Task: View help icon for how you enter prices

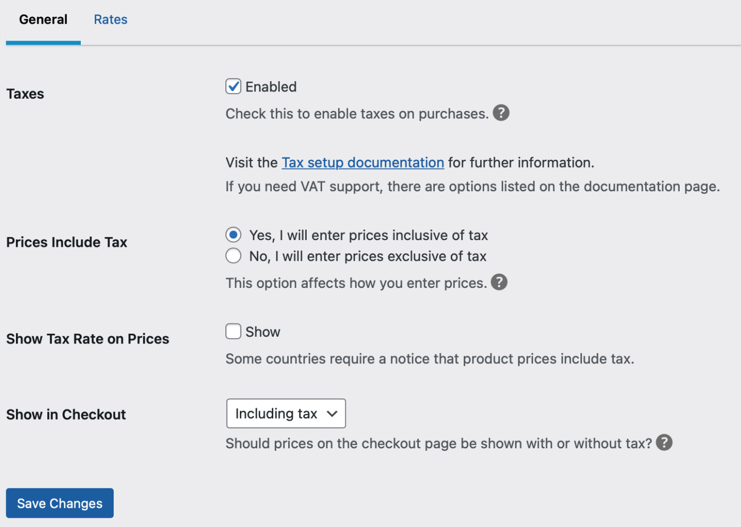Action: (499, 282)
